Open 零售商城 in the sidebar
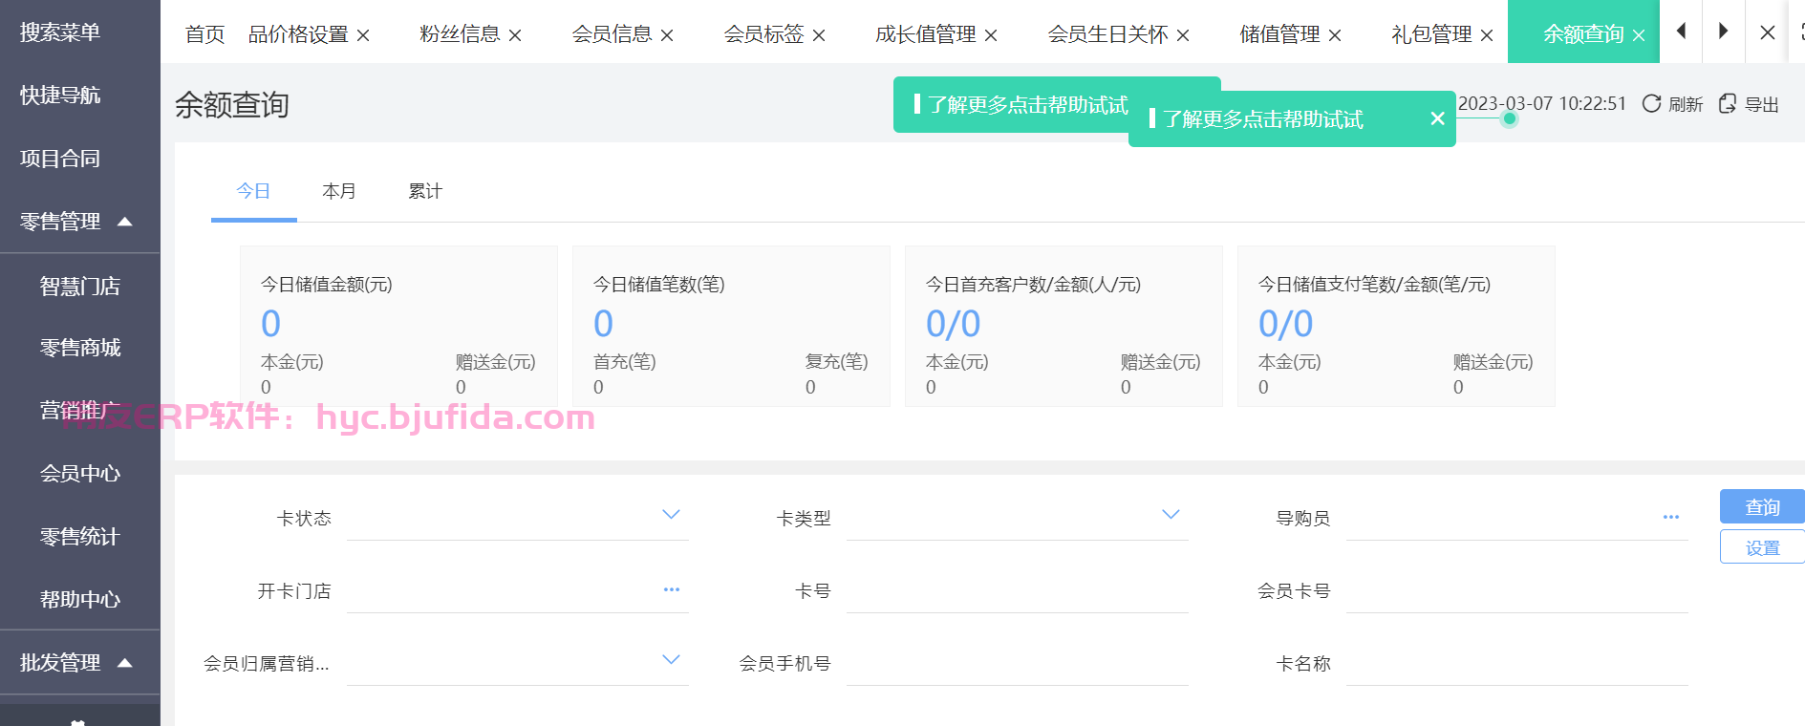Image resolution: width=1805 pixels, height=726 pixels. coord(80,348)
